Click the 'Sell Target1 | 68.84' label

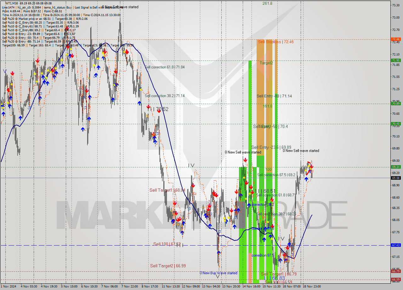pos(167,190)
